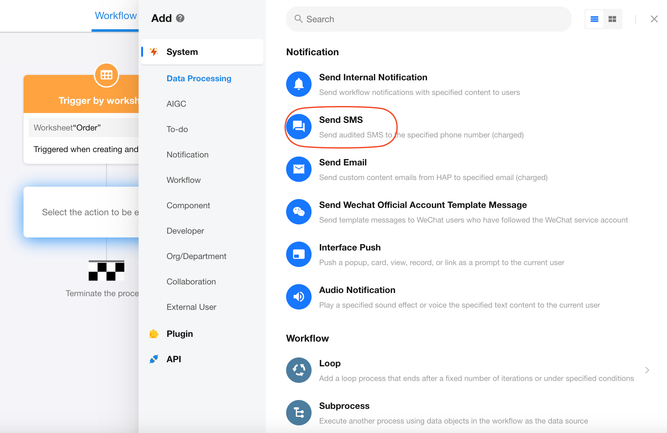This screenshot has height=433, width=667.
Task: Open the Plugin category
Action: [x=180, y=334]
